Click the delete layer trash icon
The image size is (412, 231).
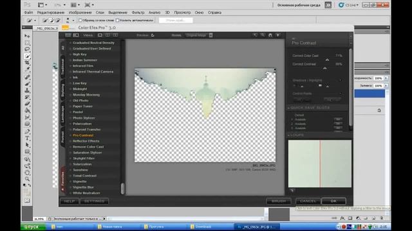pos(382,218)
